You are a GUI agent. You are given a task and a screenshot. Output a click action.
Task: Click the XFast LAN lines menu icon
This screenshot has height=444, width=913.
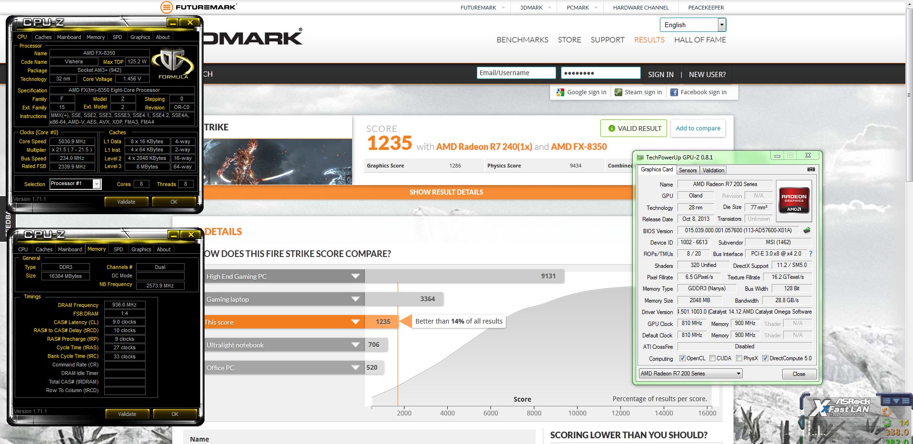click(905, 401)
